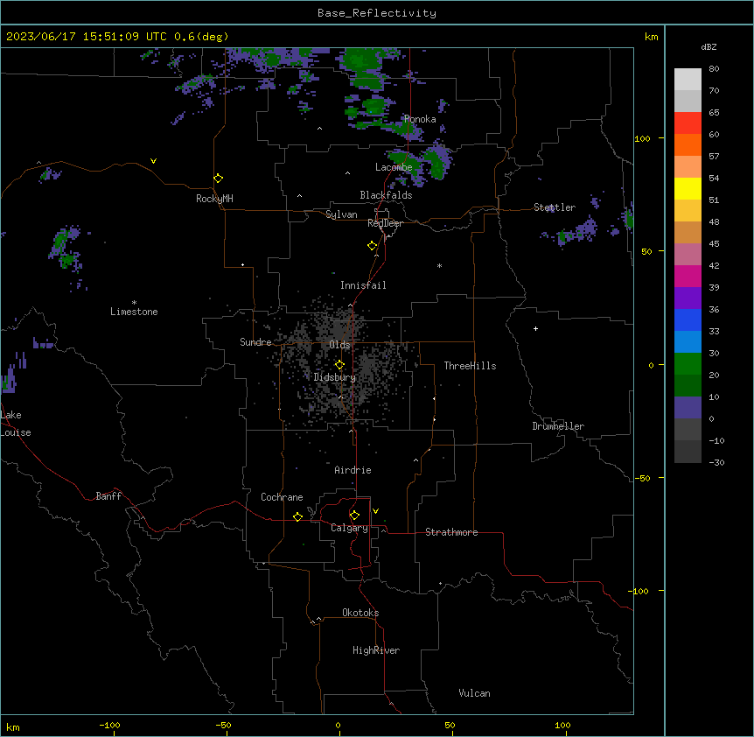
Task: Click the Cochrane label
Action: click(x=282, y=497)
